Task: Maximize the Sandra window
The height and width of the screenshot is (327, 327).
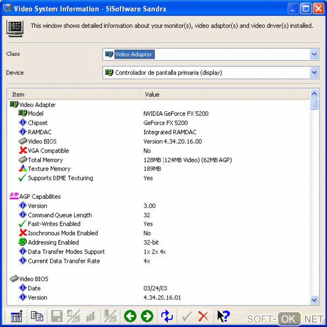Action: pos(306,9)
